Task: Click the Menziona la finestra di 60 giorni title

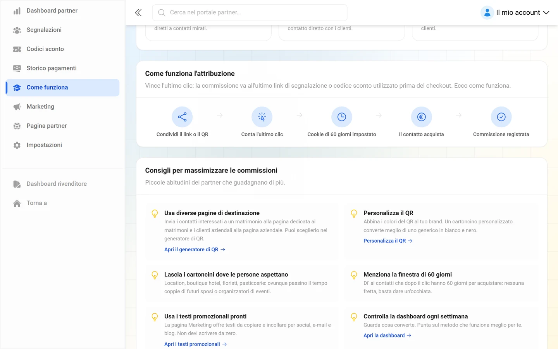Action: (x=408, y=275)
